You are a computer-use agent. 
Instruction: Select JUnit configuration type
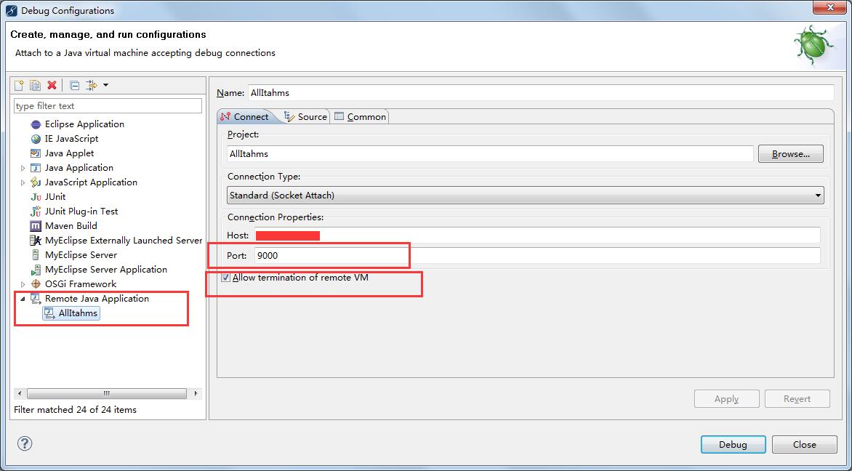(55, 197)
